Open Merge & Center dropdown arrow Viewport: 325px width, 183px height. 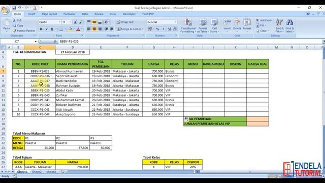(143, 29)
